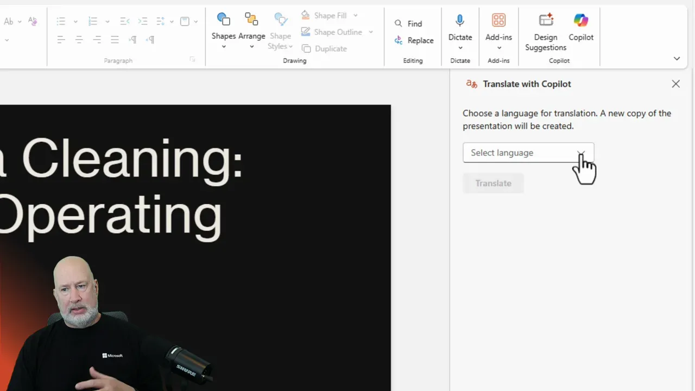The height and width of the screenshot is (391, 695).
Task: Close the Translate with Copilot pane
Action: [675, 84]
